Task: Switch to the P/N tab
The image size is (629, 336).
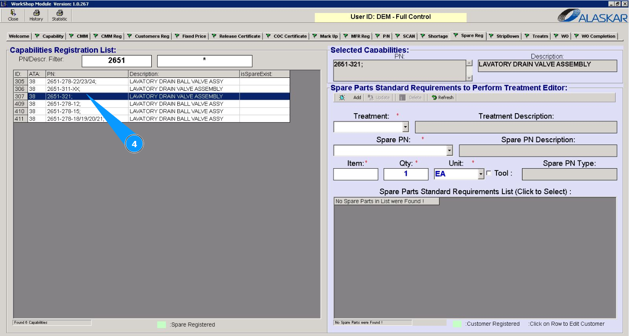Action: [382, 36]
